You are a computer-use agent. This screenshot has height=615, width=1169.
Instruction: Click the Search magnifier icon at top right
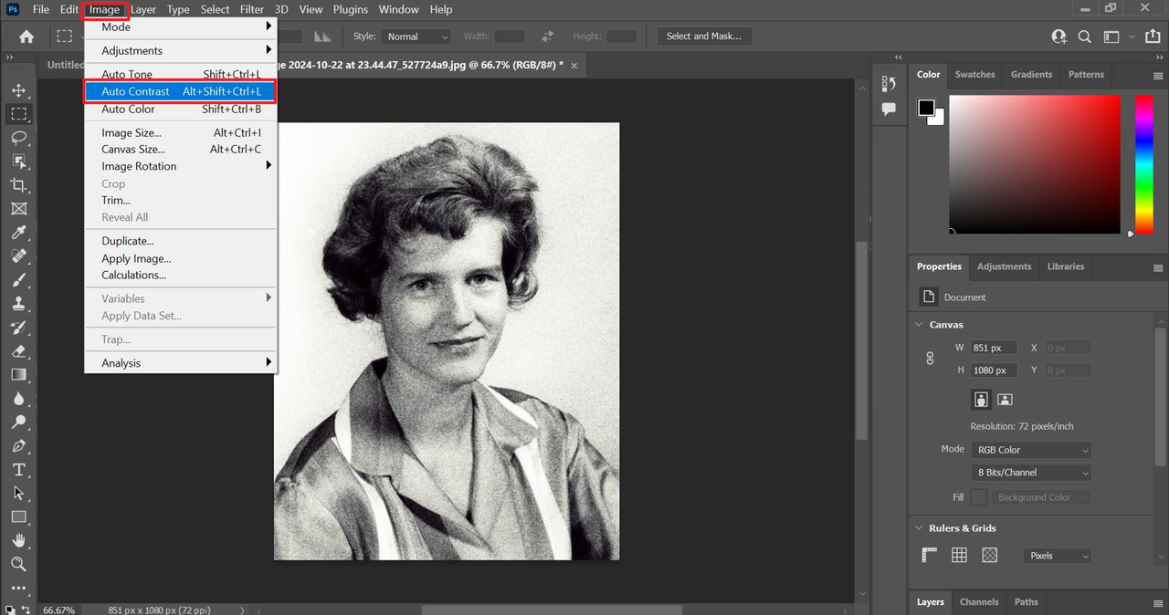click(1085, 36)
